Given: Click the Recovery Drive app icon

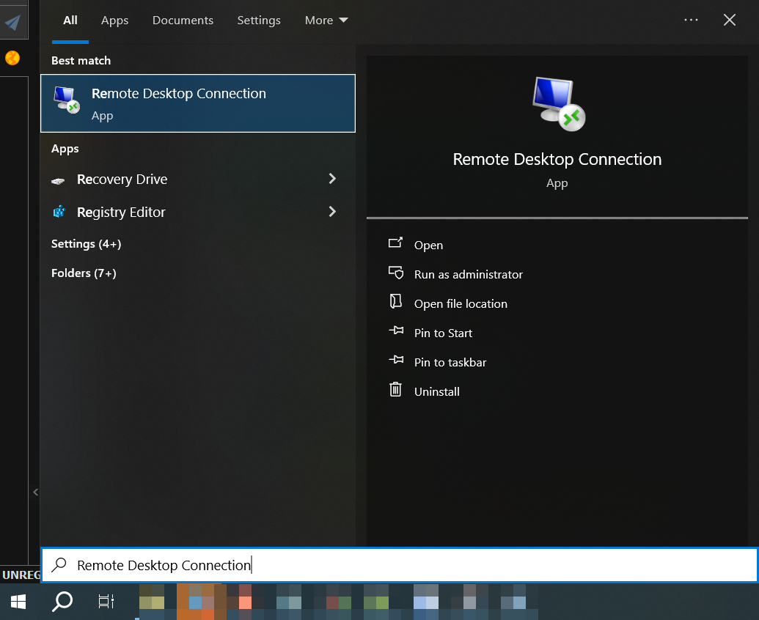Looking at the screenshot, I should coord(59,180).
